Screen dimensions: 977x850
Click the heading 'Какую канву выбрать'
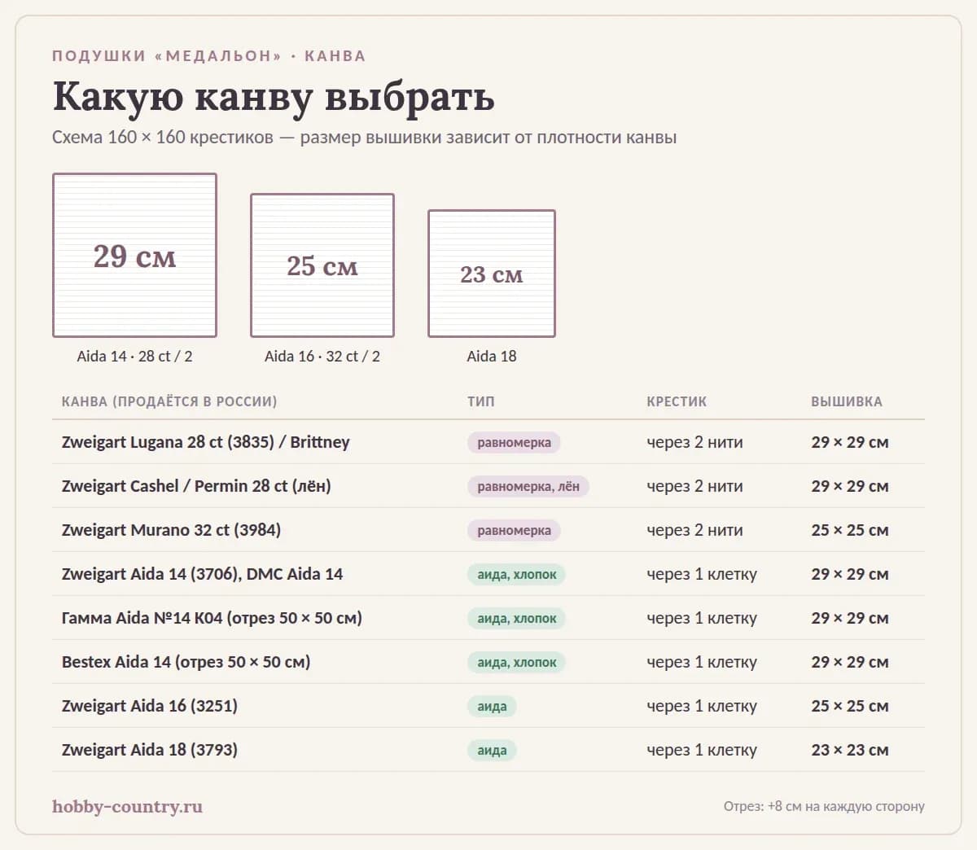(274, 96)
